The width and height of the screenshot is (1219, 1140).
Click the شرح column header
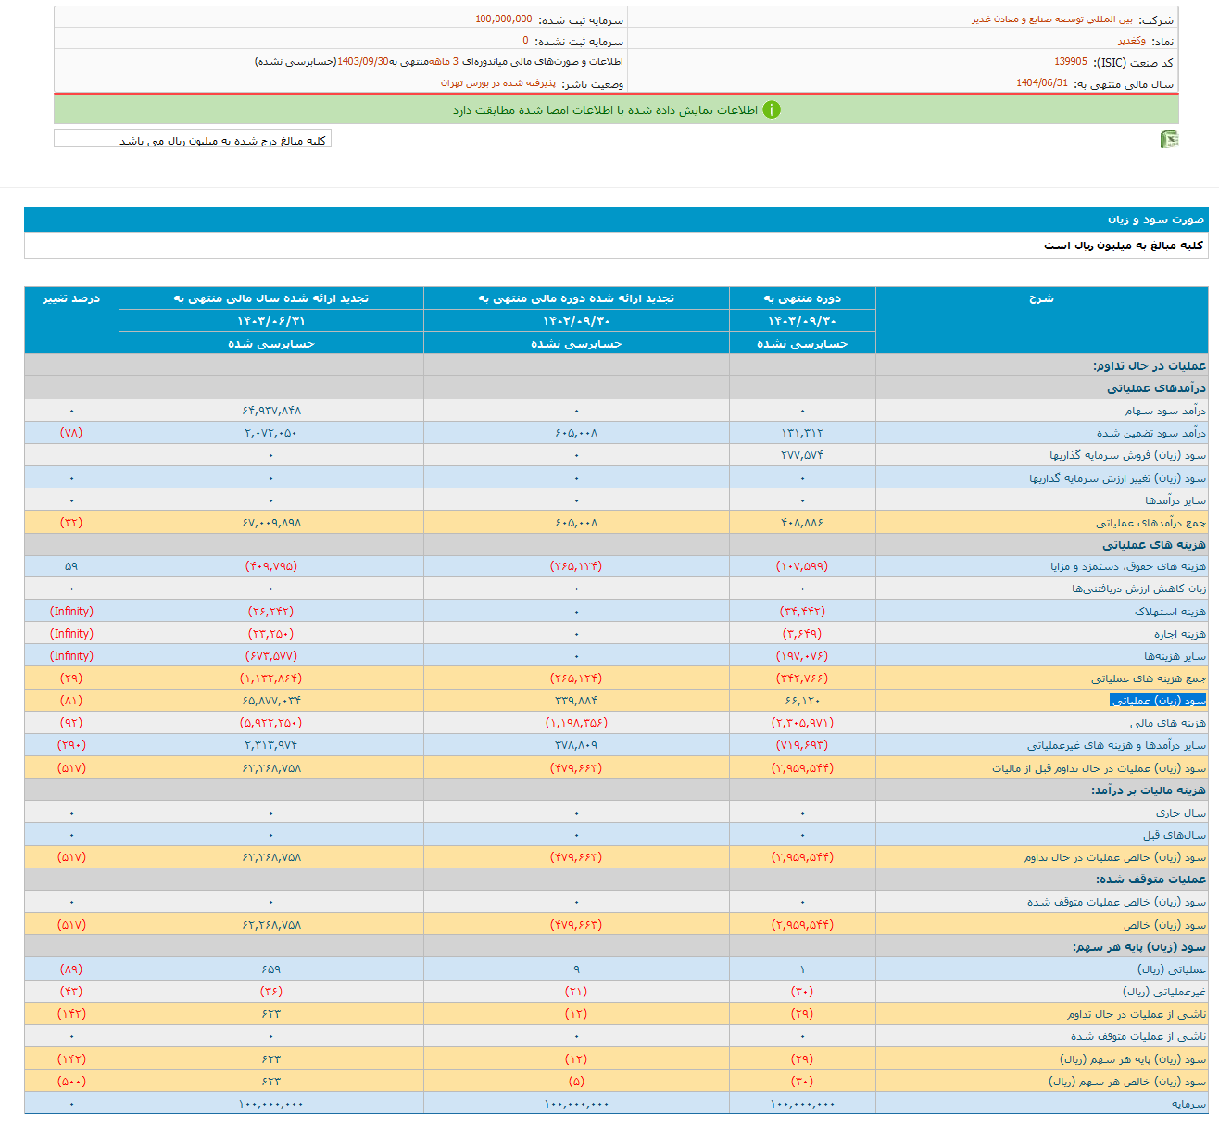[x=1041, y=298]
